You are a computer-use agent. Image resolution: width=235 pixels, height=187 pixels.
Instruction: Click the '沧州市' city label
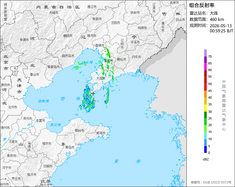(x=12, y=107)
